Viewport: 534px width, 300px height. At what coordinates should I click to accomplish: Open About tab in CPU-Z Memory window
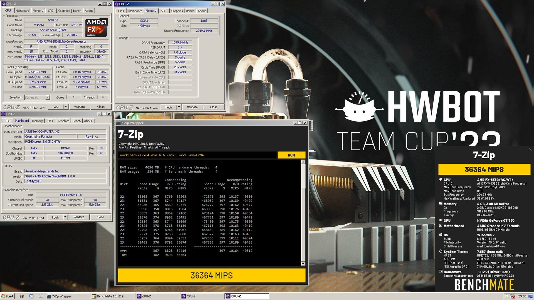[x=202, y=11]
